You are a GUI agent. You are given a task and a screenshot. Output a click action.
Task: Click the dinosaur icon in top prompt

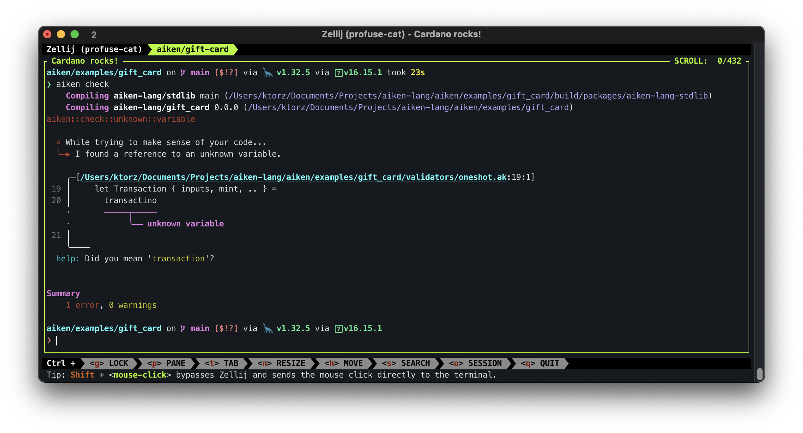tap(268, 73)
